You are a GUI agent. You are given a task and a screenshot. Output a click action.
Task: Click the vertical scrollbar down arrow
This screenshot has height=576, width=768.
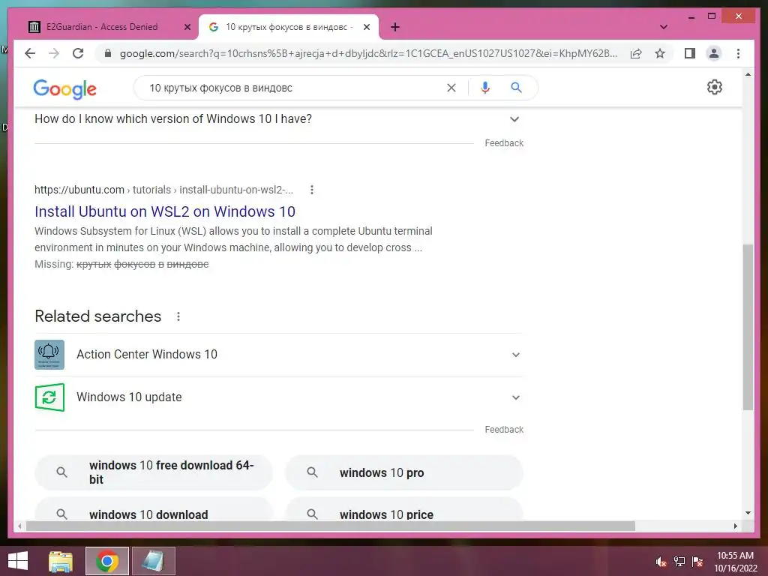coord(748,513)
